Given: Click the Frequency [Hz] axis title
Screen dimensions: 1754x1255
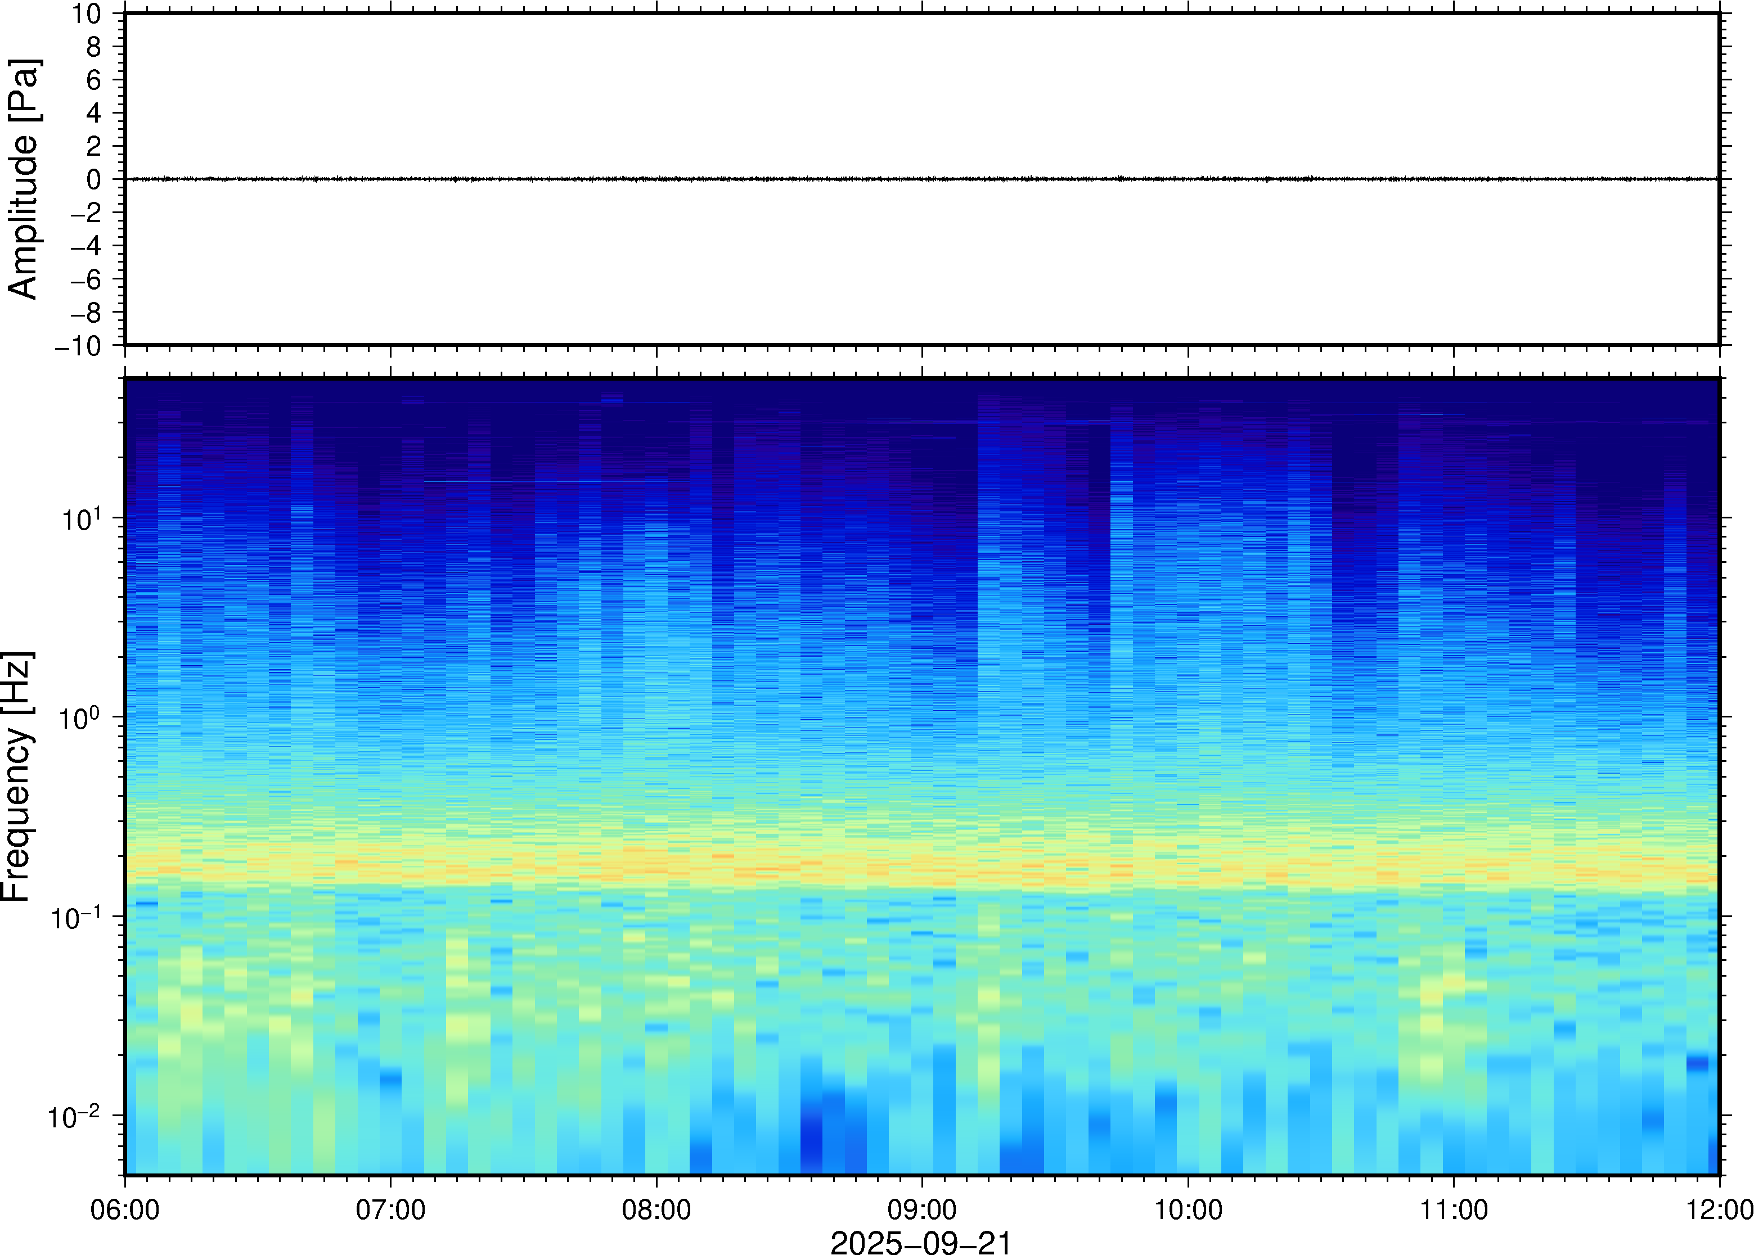Looking at the screenshot, I should click(17, 777).
